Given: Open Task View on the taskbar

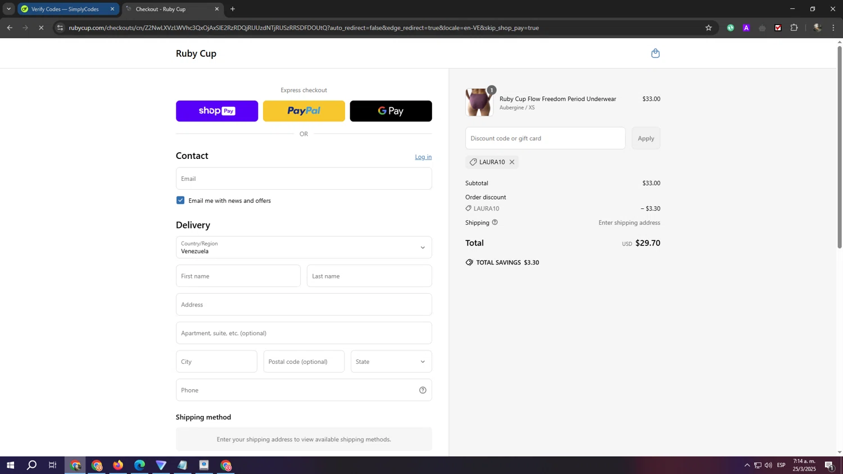Looking at the screenshot, I should [53, 466].
